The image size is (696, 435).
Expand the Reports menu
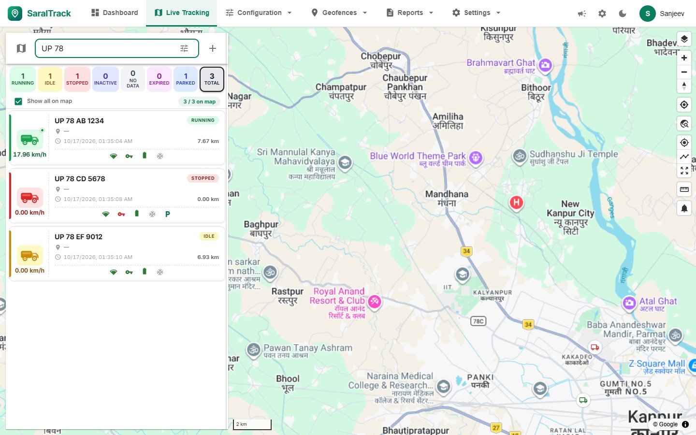[410, 13]
